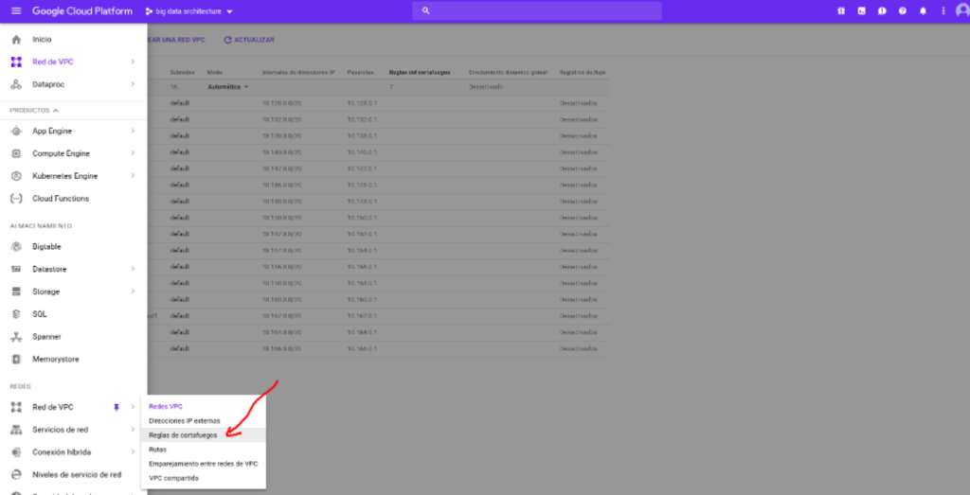Click the Registros de flujo column header
This screenshot has width=970, height=495.
tap(583, 72)
